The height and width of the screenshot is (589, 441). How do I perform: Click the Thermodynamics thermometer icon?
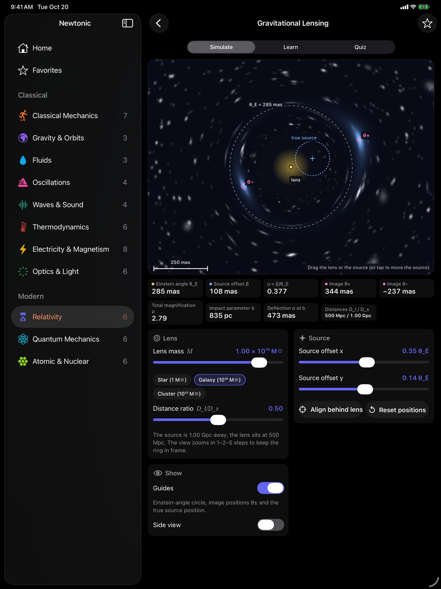(23, 227)
